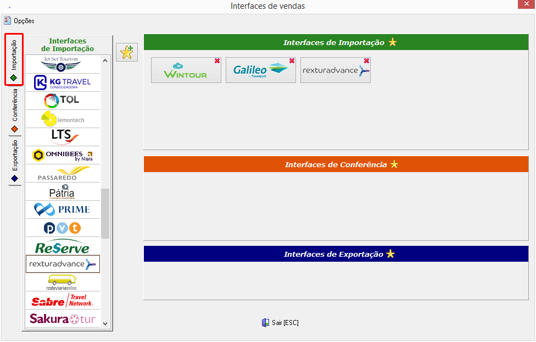Switch to the Exportação vertical tab
Viewport: 536px width, 342px height.
coord(15,161)
